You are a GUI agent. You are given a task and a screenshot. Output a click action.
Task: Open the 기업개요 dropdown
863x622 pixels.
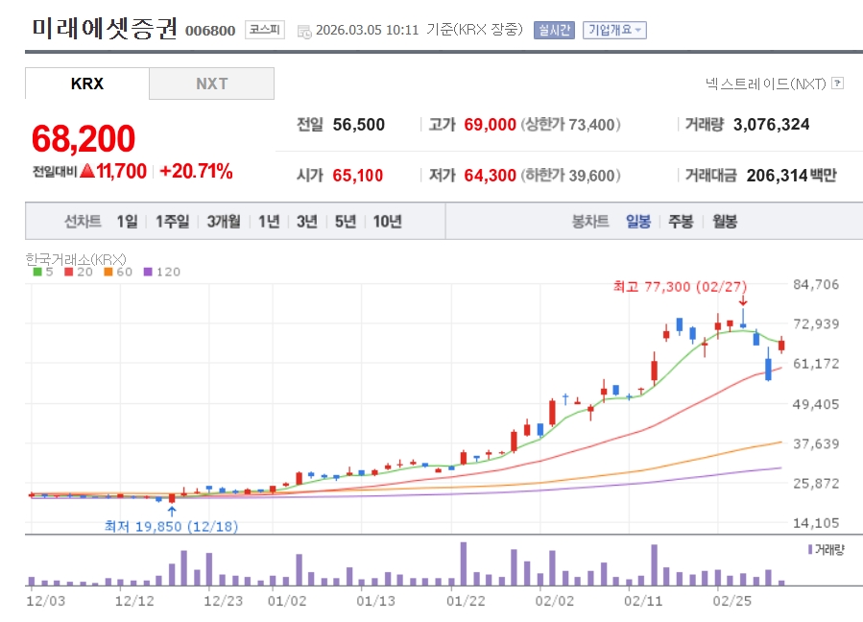click(x=614, y=30)
